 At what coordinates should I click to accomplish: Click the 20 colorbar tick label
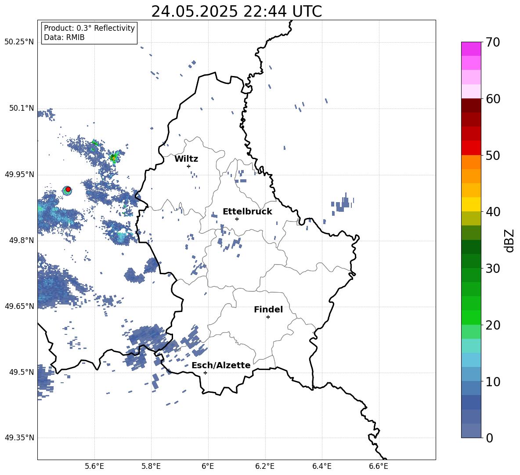pos(493,325)
